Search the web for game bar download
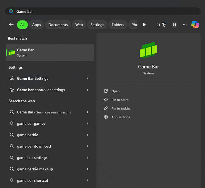The width and height of the screenshot is (205, 188). click(x=50, y=146)
